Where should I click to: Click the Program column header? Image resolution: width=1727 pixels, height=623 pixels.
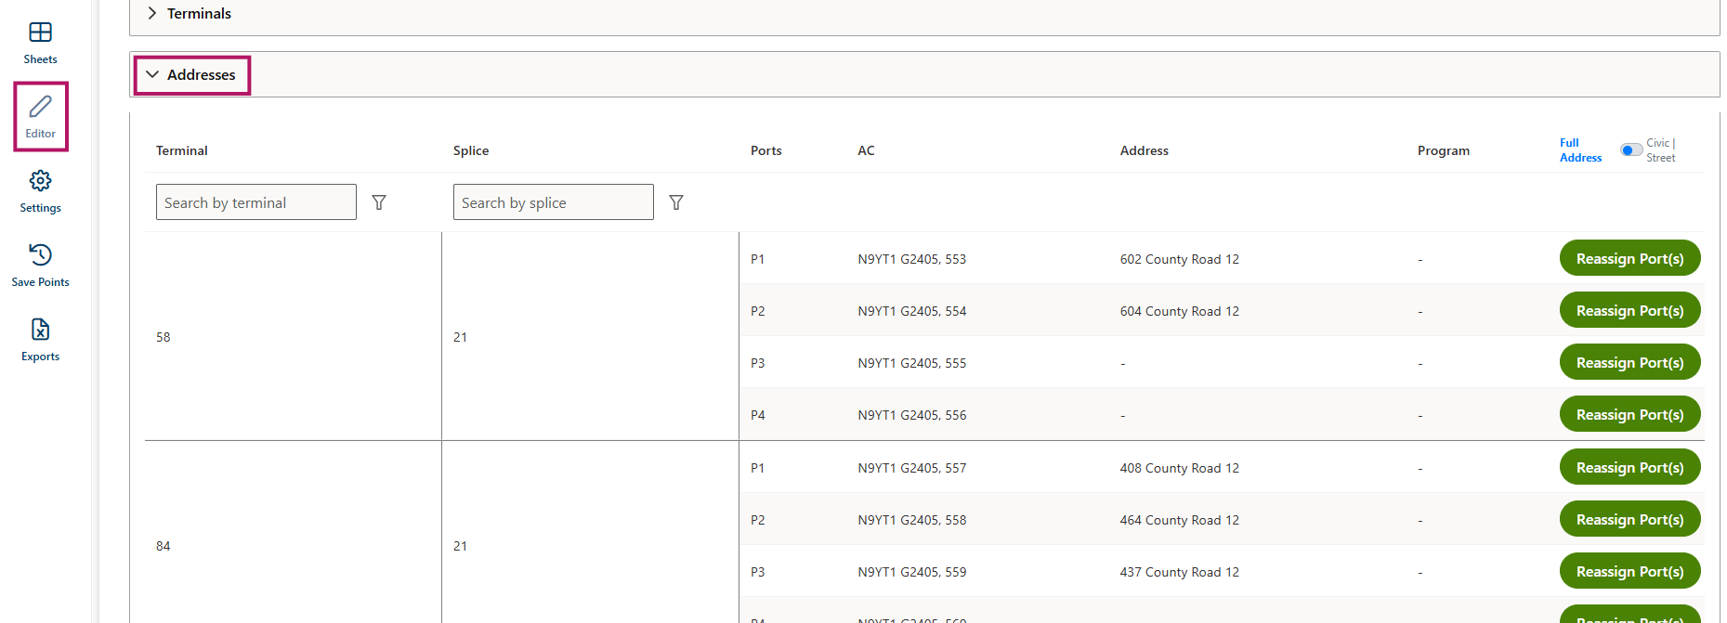1444,150
